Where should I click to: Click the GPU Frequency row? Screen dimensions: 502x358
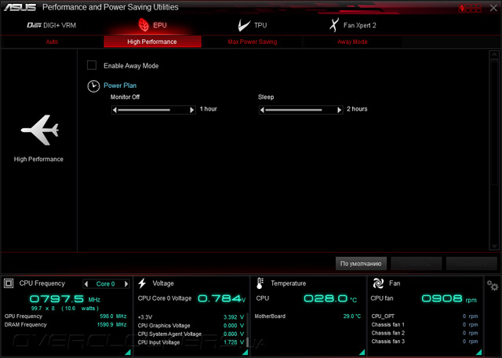pyautogui.click(x=66, y=316)
